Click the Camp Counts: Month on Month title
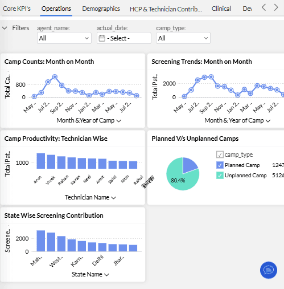Viewport: 284px width, 289px height. pos(49,62)
